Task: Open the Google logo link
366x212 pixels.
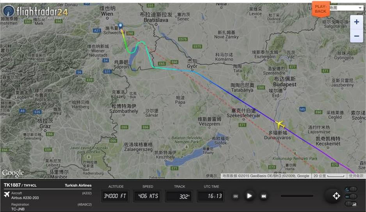Action: coord(13,173)
